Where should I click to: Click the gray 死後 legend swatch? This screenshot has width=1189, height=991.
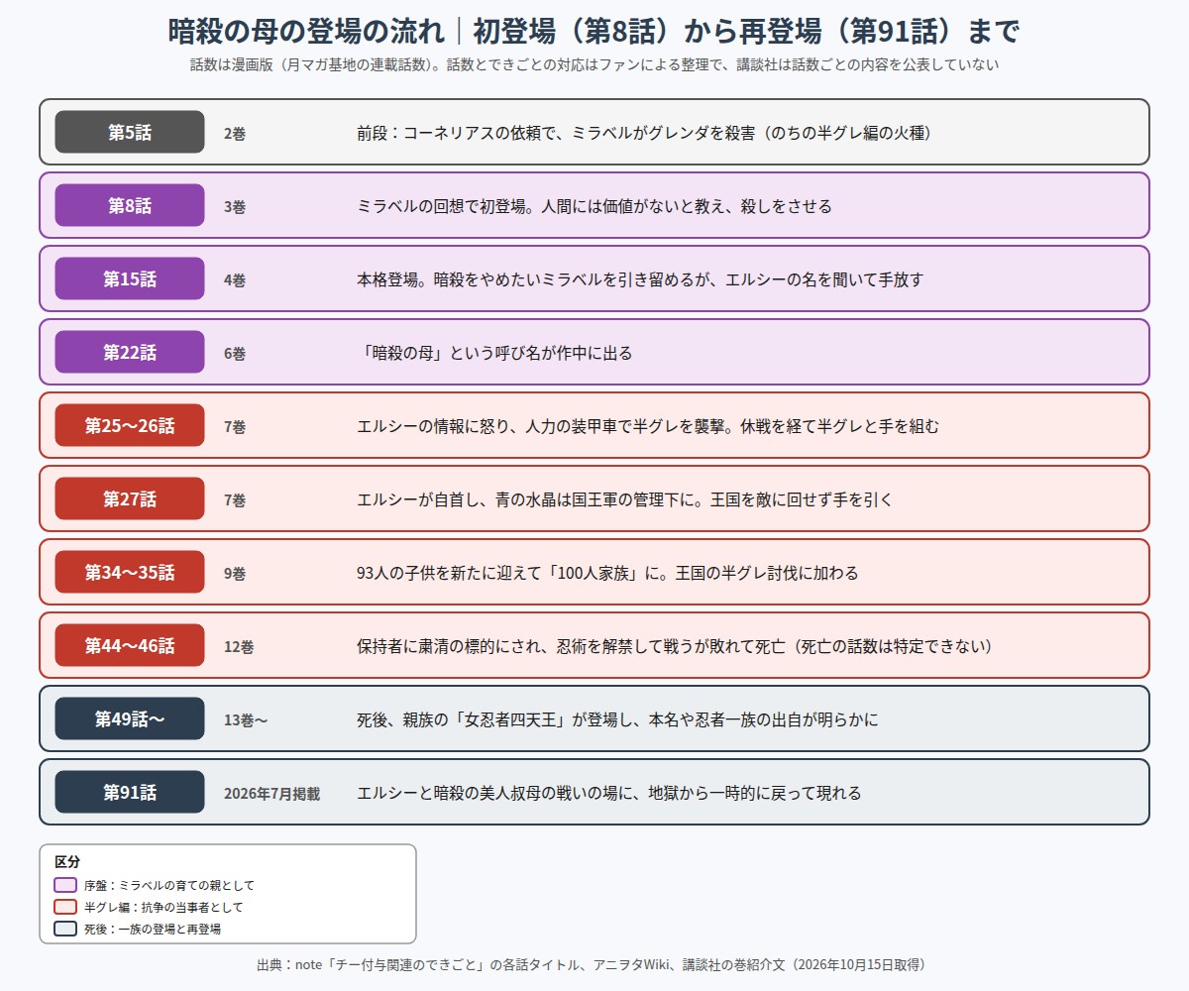(65, 929)
